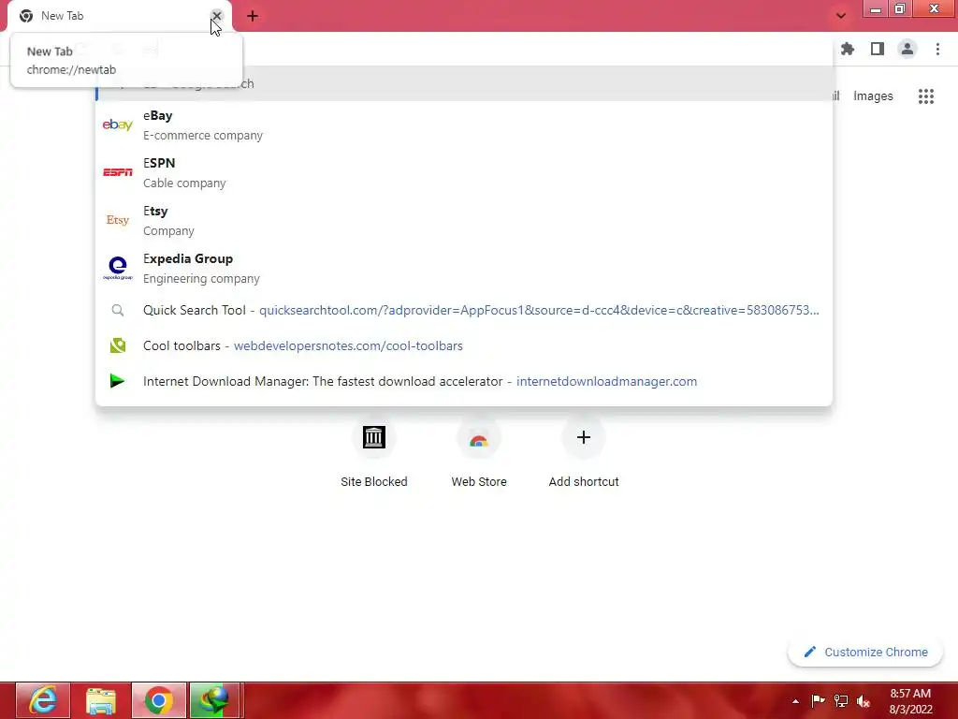This screenshot has height=719, width=958.
Task: Click the Cool toolbars favicon
Action: coord(117,345)
